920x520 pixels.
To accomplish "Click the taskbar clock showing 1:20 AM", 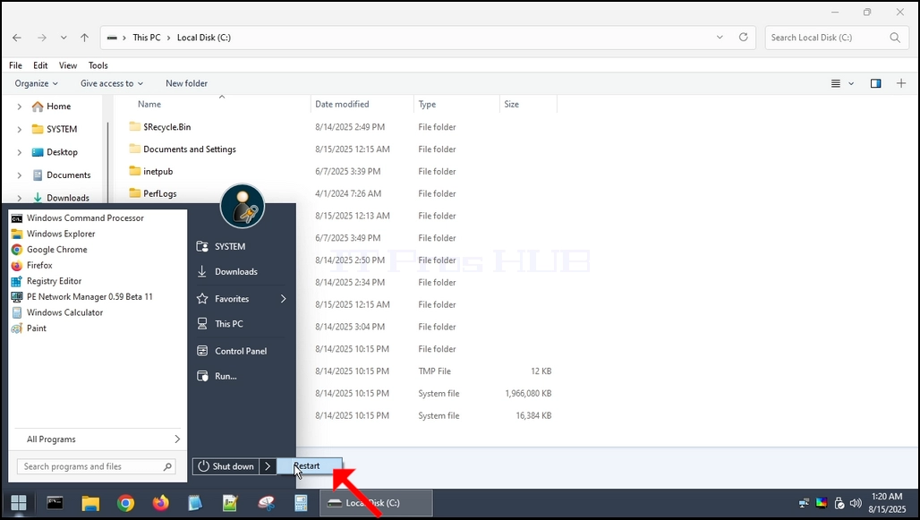I will (x=887, y=503).
